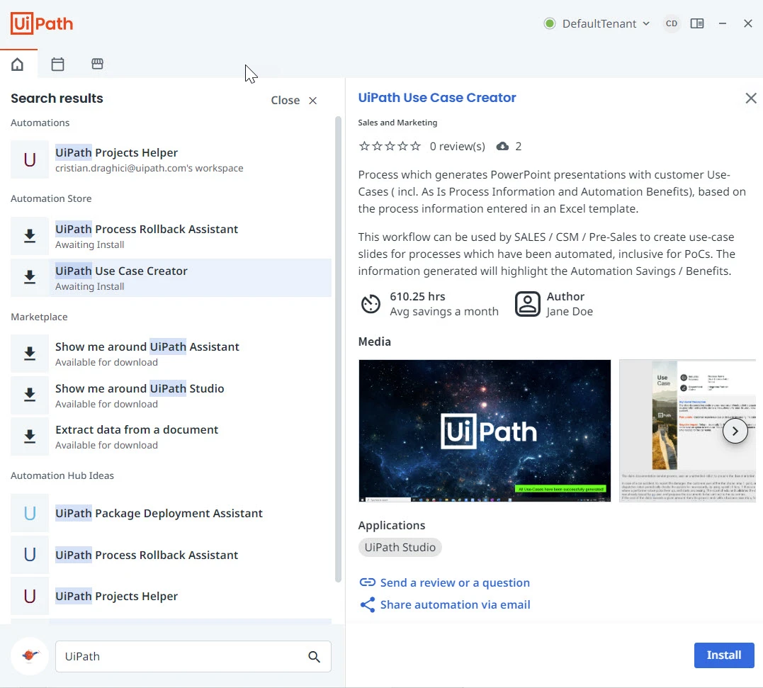Select UiPath Projects Helper under Automations
This screenshot has width=763, height=688.
click(x=171, y=159)
